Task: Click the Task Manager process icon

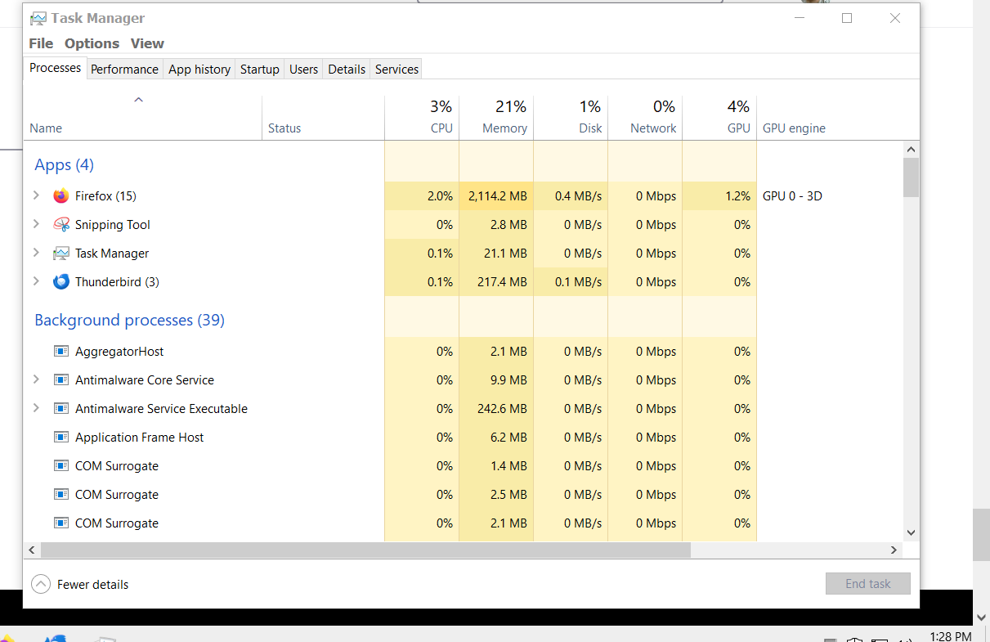Action: click(x=60, y=254)
